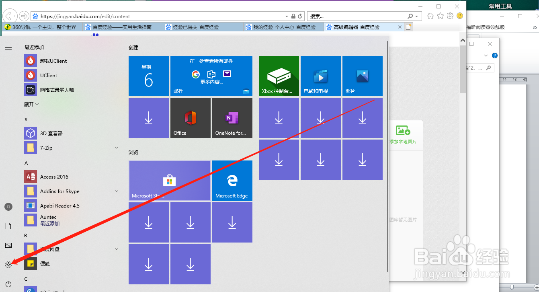Screen dimensions: 539x292
Task: Click the B letter group header
Action: 26,235
